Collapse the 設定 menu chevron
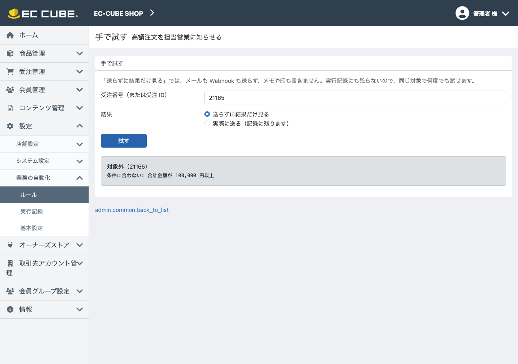The height and width of the screenshot is (364, 518). click(x=80, y=126)
